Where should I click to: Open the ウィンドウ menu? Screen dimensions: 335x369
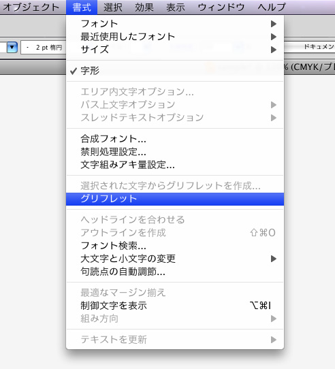coord(221,7)
